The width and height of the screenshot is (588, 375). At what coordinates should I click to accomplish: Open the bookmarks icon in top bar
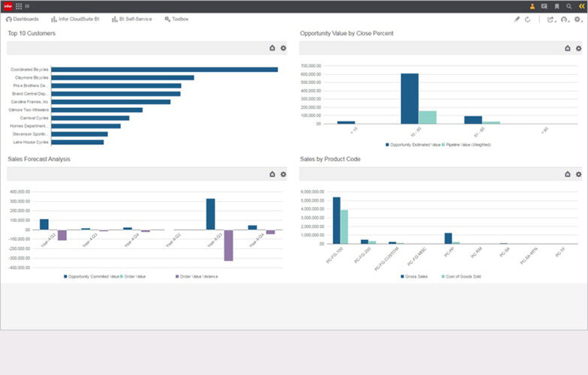(557, 6)
